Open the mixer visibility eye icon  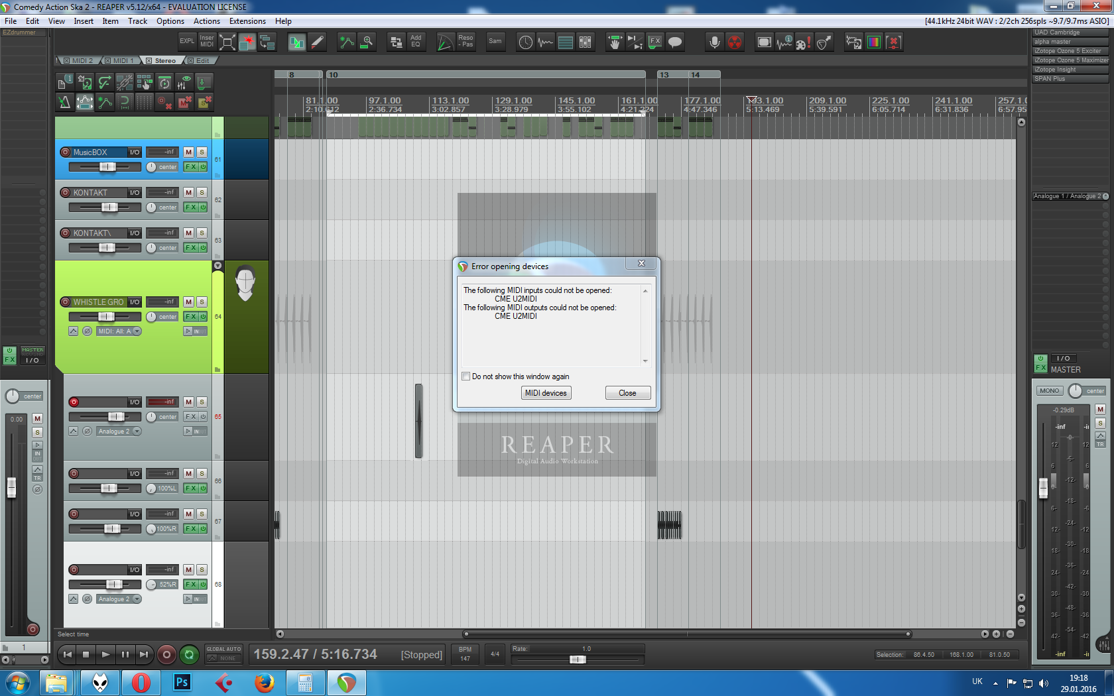point(184,82)
